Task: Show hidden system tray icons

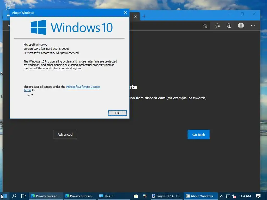Action: [222, 196]
